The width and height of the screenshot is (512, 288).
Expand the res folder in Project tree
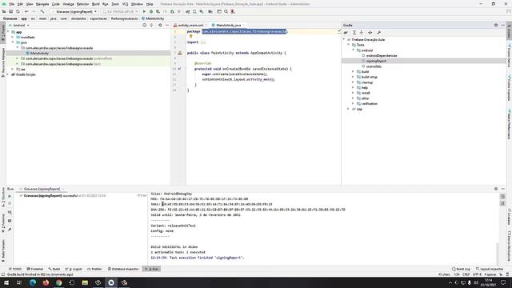coord(13,70)
